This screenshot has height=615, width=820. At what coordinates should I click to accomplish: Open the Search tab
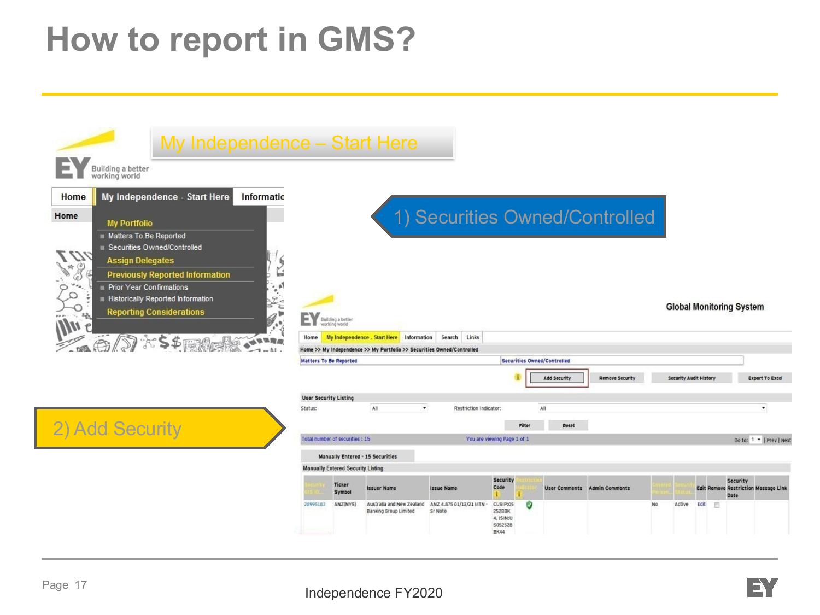(449, 338)
